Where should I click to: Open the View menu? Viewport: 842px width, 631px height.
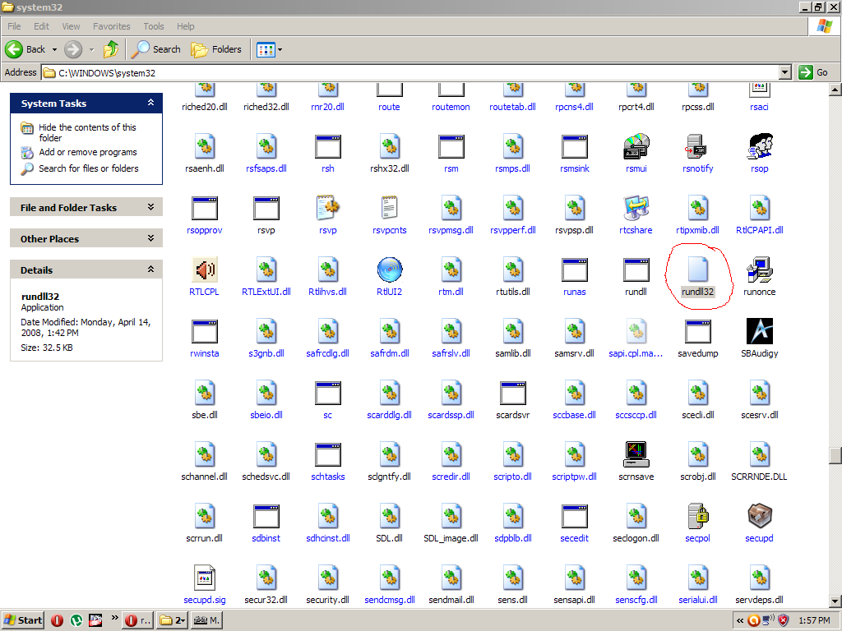click(x=71, y=26)
